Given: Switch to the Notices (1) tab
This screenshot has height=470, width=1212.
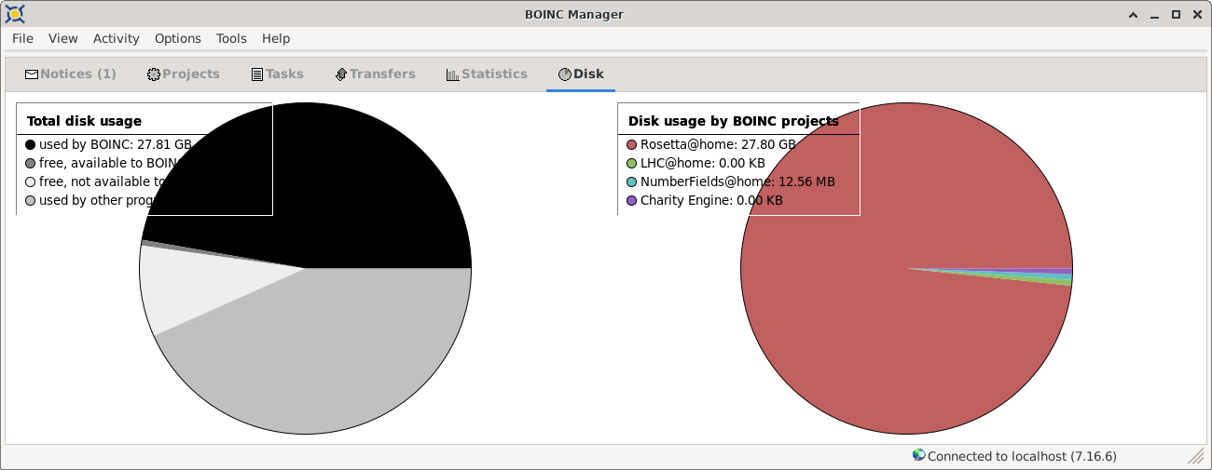Looking at the screenshot, I should (x=71, y=74).
